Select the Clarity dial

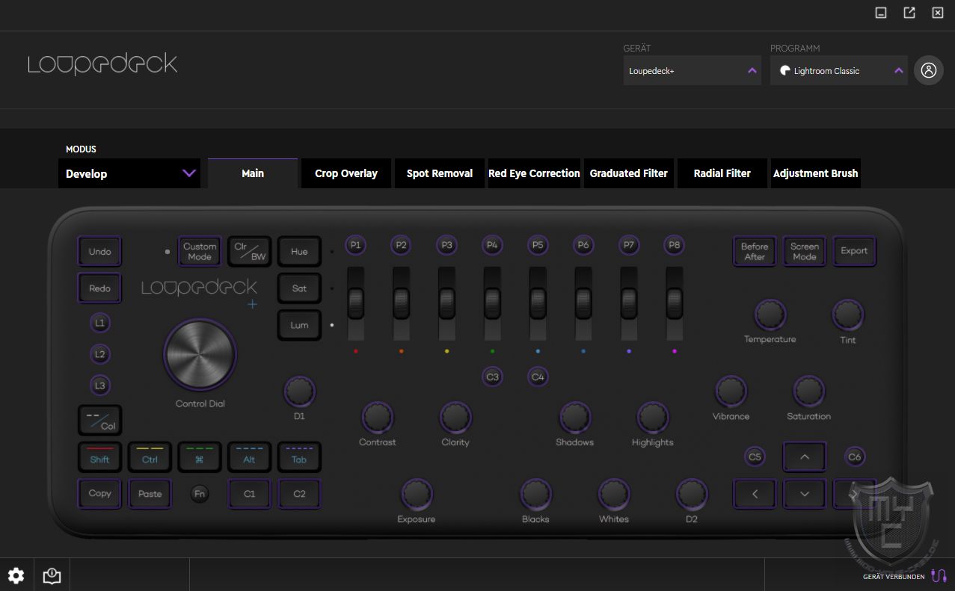click(455, 418)
